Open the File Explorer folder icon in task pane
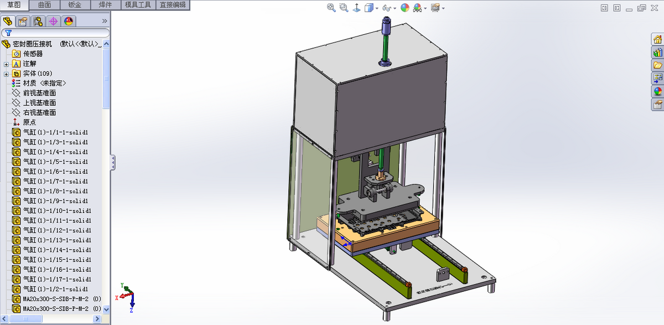Viewport: 664px width, 325px height. (x=657, y=65)
